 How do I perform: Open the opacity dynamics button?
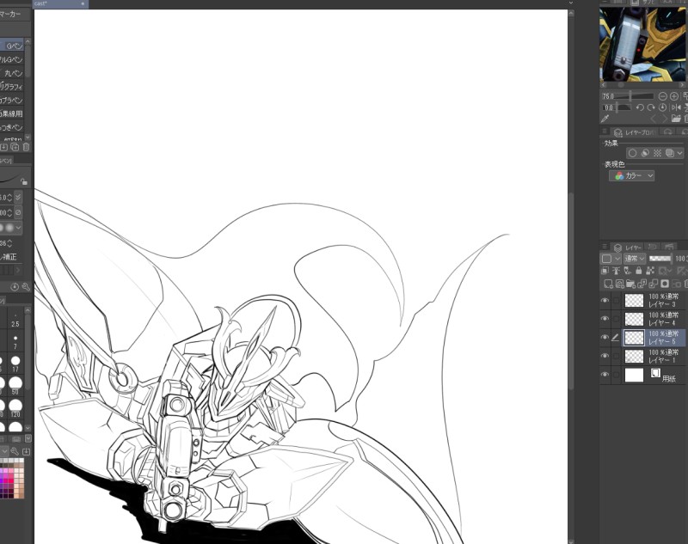[18, 212]
